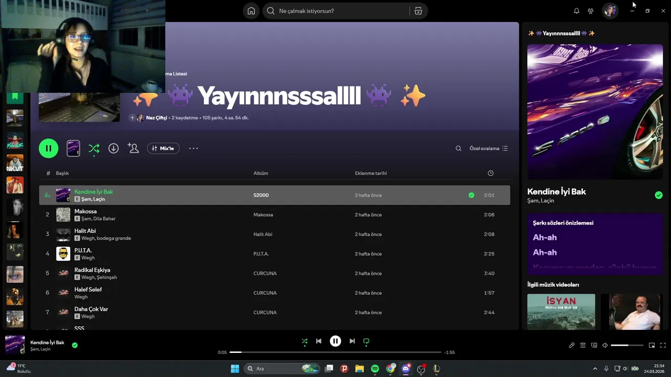The height and width of the screenshot is (377, 671).
Task: Open the 'Şam, Dila Bahar' artist link
Action: click(x=98, y=219)
